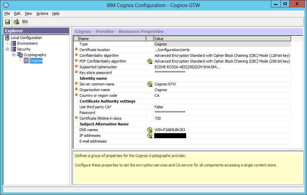Collapse the Security tree node

[7, 49]
